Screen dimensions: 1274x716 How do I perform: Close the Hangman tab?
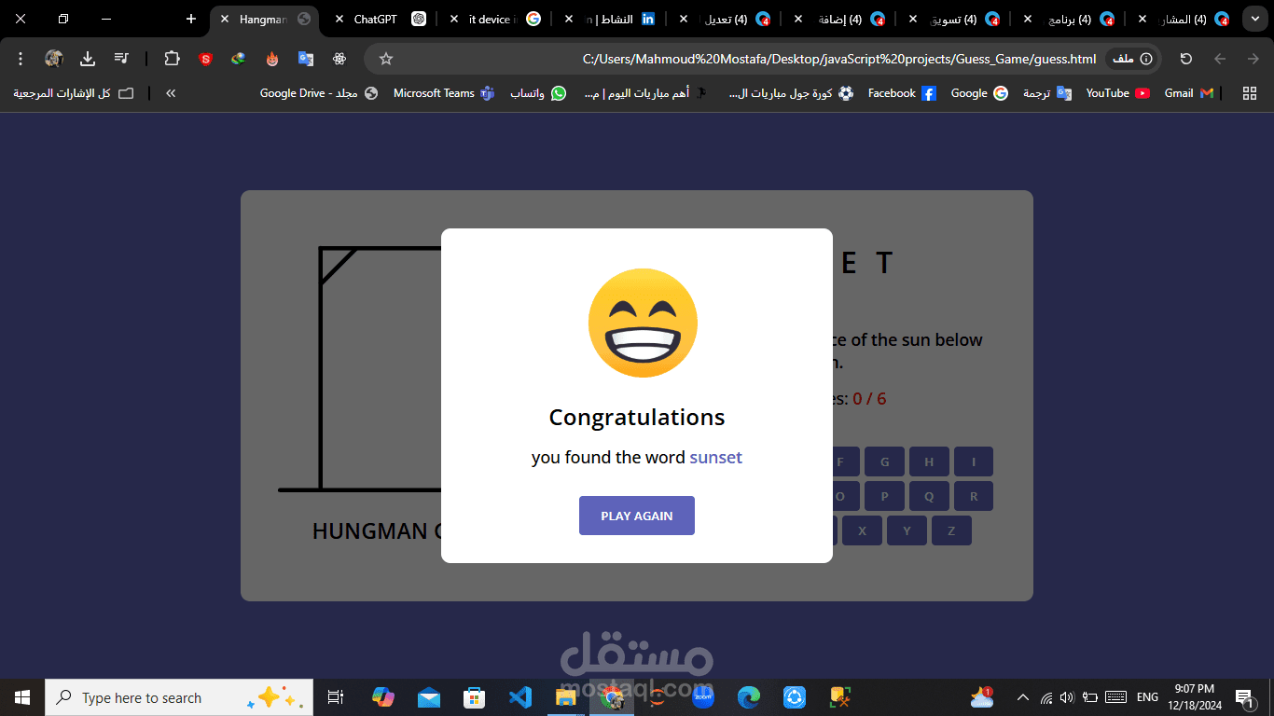coord(225,19)
